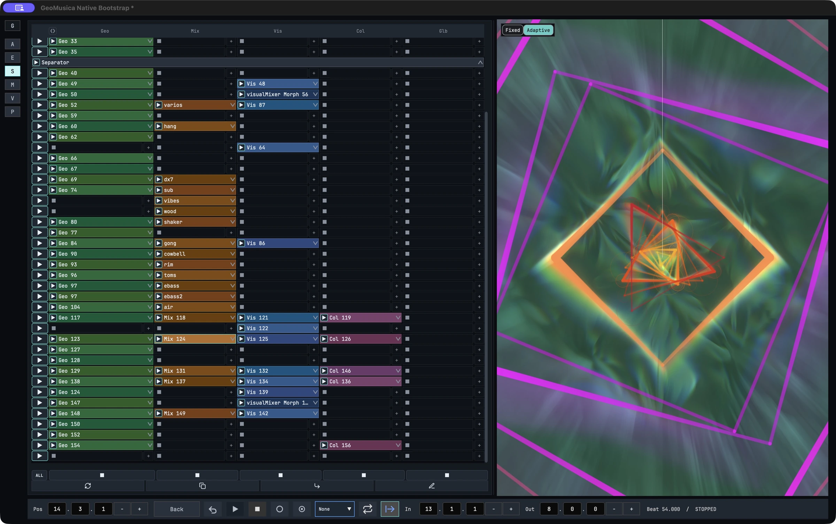Start playback with the transport play button

point(235,509)
